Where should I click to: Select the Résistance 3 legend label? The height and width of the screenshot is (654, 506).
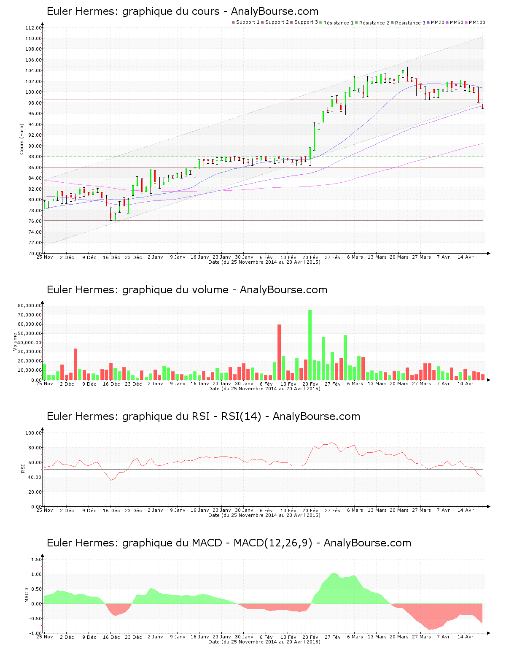[410, 22]
